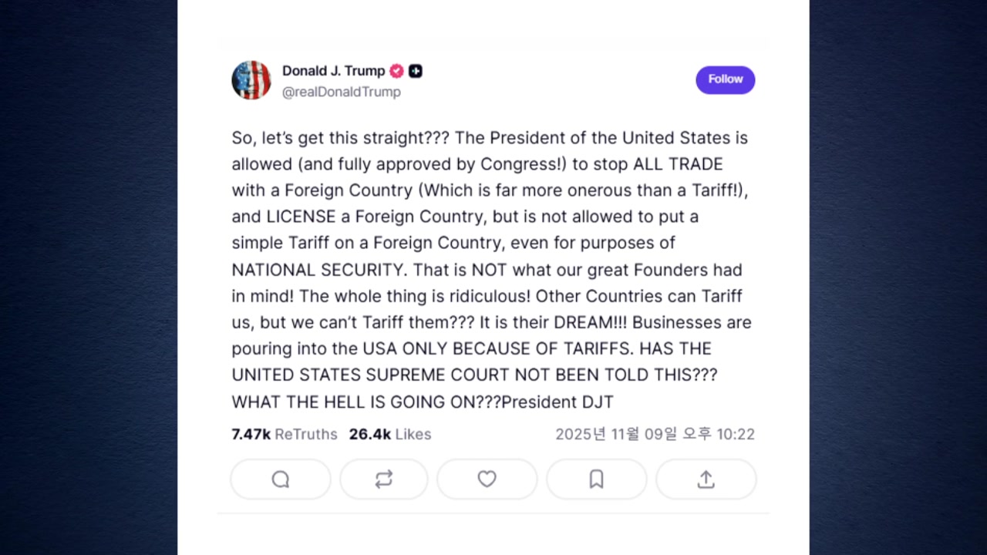Open Donald J. Trump's profile avatar
Screen dimensions: 987x555
pyautogui.click(x=251, y=80)
